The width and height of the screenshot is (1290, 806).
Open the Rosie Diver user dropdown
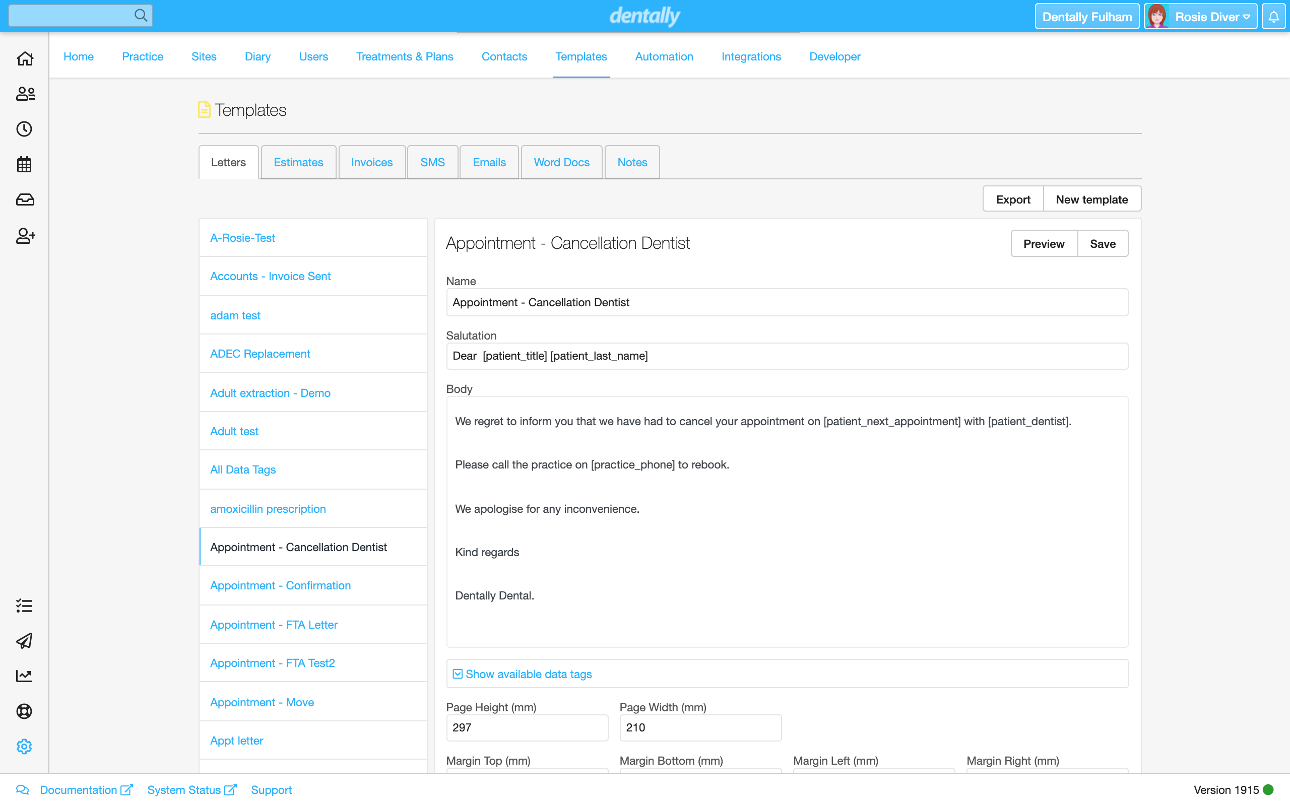coord(1200,17)
